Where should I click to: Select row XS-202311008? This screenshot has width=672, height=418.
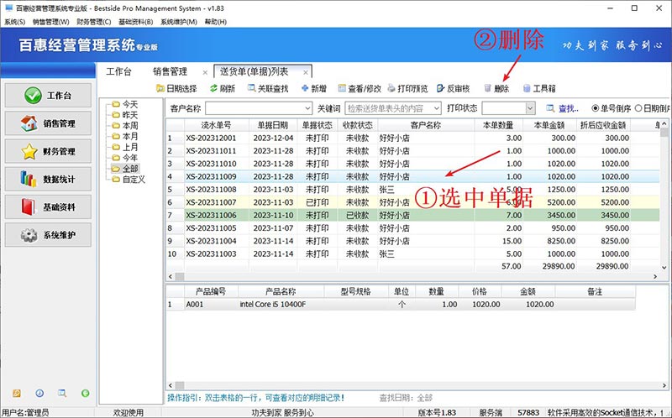(x=412, y=190)
